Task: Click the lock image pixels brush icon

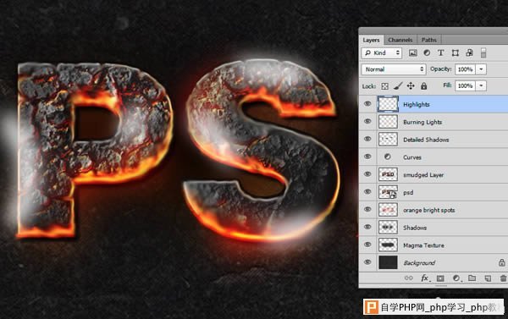Action: point(398,85)
